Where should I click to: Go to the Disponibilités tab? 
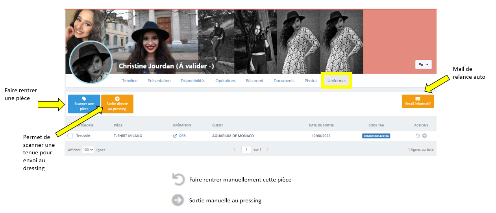193,81
